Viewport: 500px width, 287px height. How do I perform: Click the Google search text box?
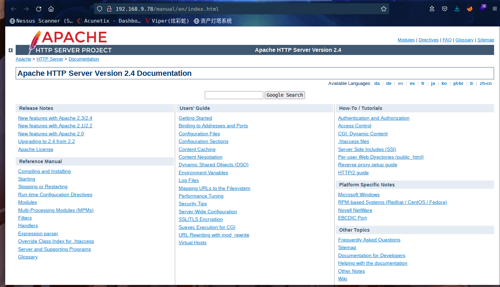234,95
